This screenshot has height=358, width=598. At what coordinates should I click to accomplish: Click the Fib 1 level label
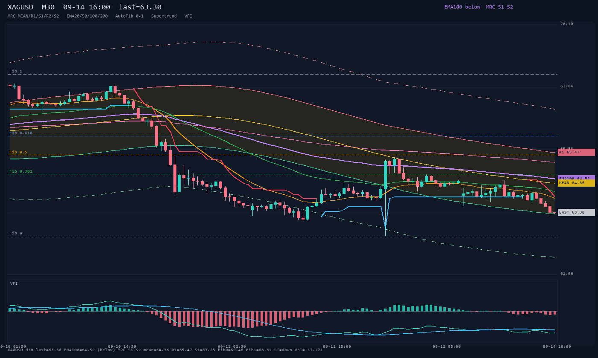click(16, 71)
